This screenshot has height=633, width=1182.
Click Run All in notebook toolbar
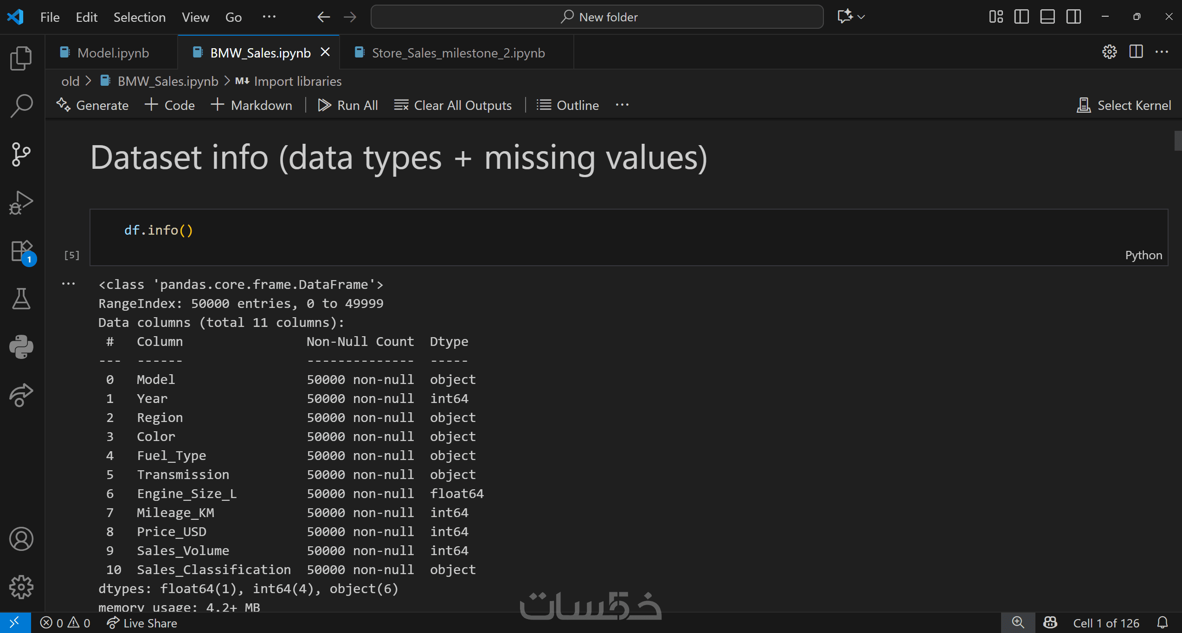[348, 105]
